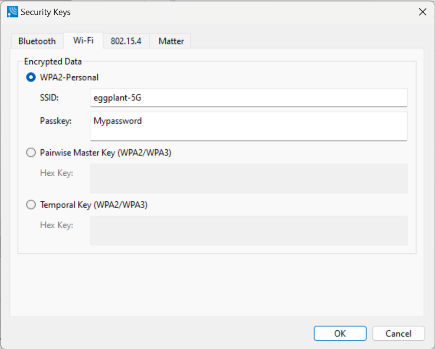Switch to the Bluetooth tab
Image resolution: width=435 pixels, height=349 pixels.
[37, 41]
